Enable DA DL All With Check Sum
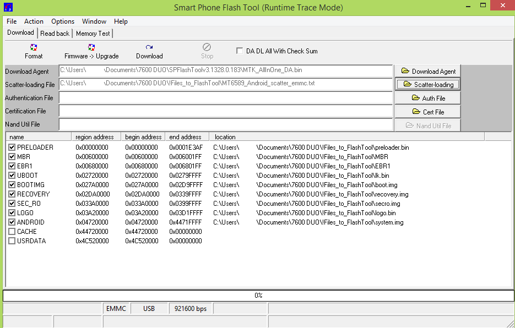 tap(240, 51)
